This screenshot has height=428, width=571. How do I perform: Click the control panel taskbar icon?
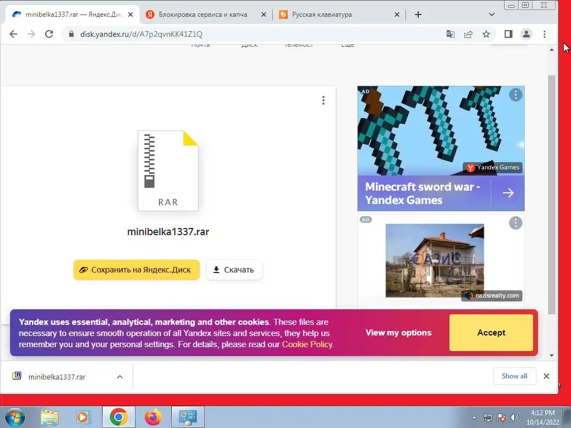(188, 417)
